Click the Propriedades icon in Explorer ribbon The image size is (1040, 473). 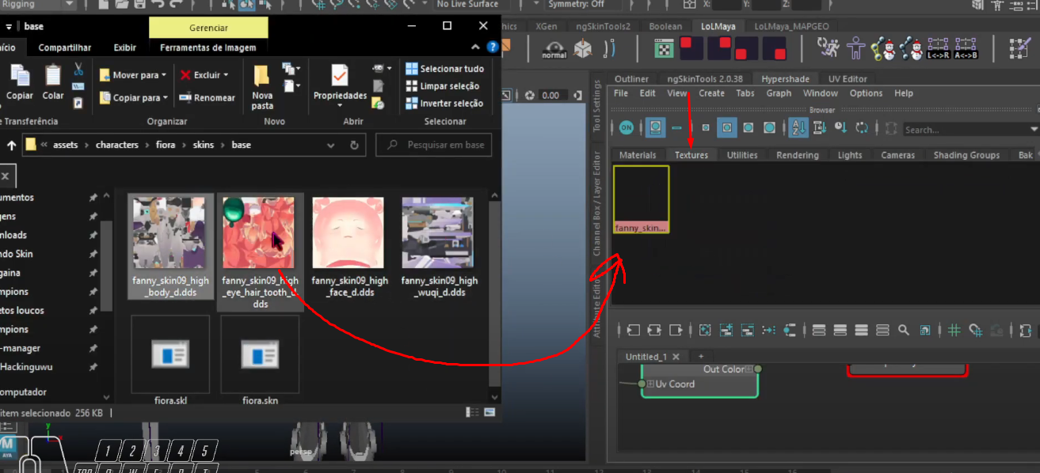[x=340, y=82]
